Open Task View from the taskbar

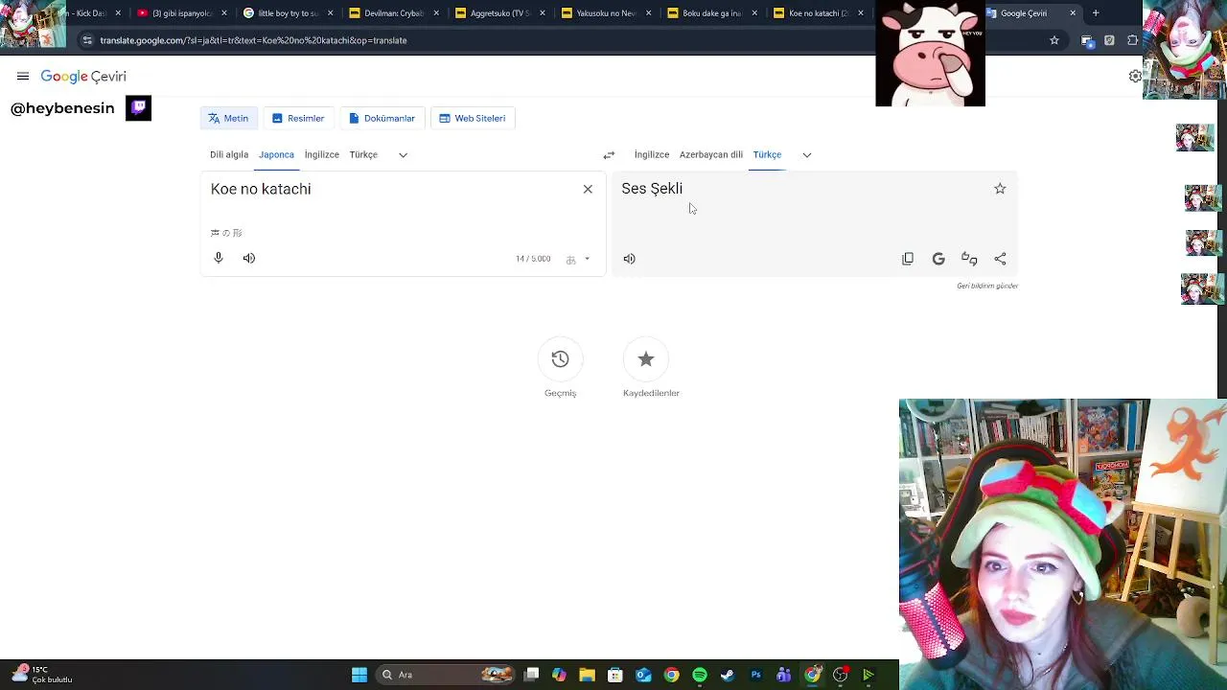click(x=532, y=675)
